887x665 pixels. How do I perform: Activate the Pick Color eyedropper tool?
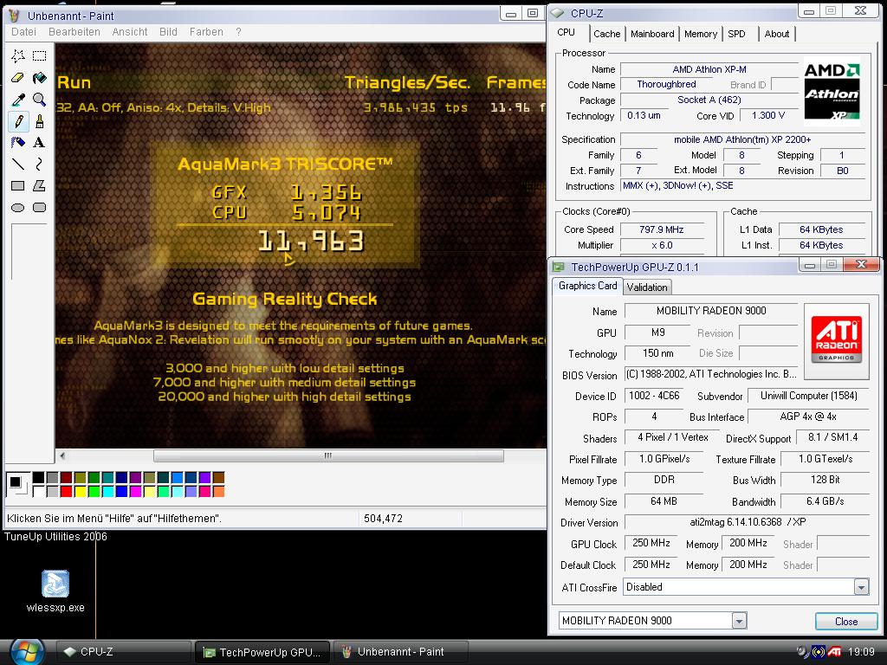pyautogui.click(x=18, y=100)
